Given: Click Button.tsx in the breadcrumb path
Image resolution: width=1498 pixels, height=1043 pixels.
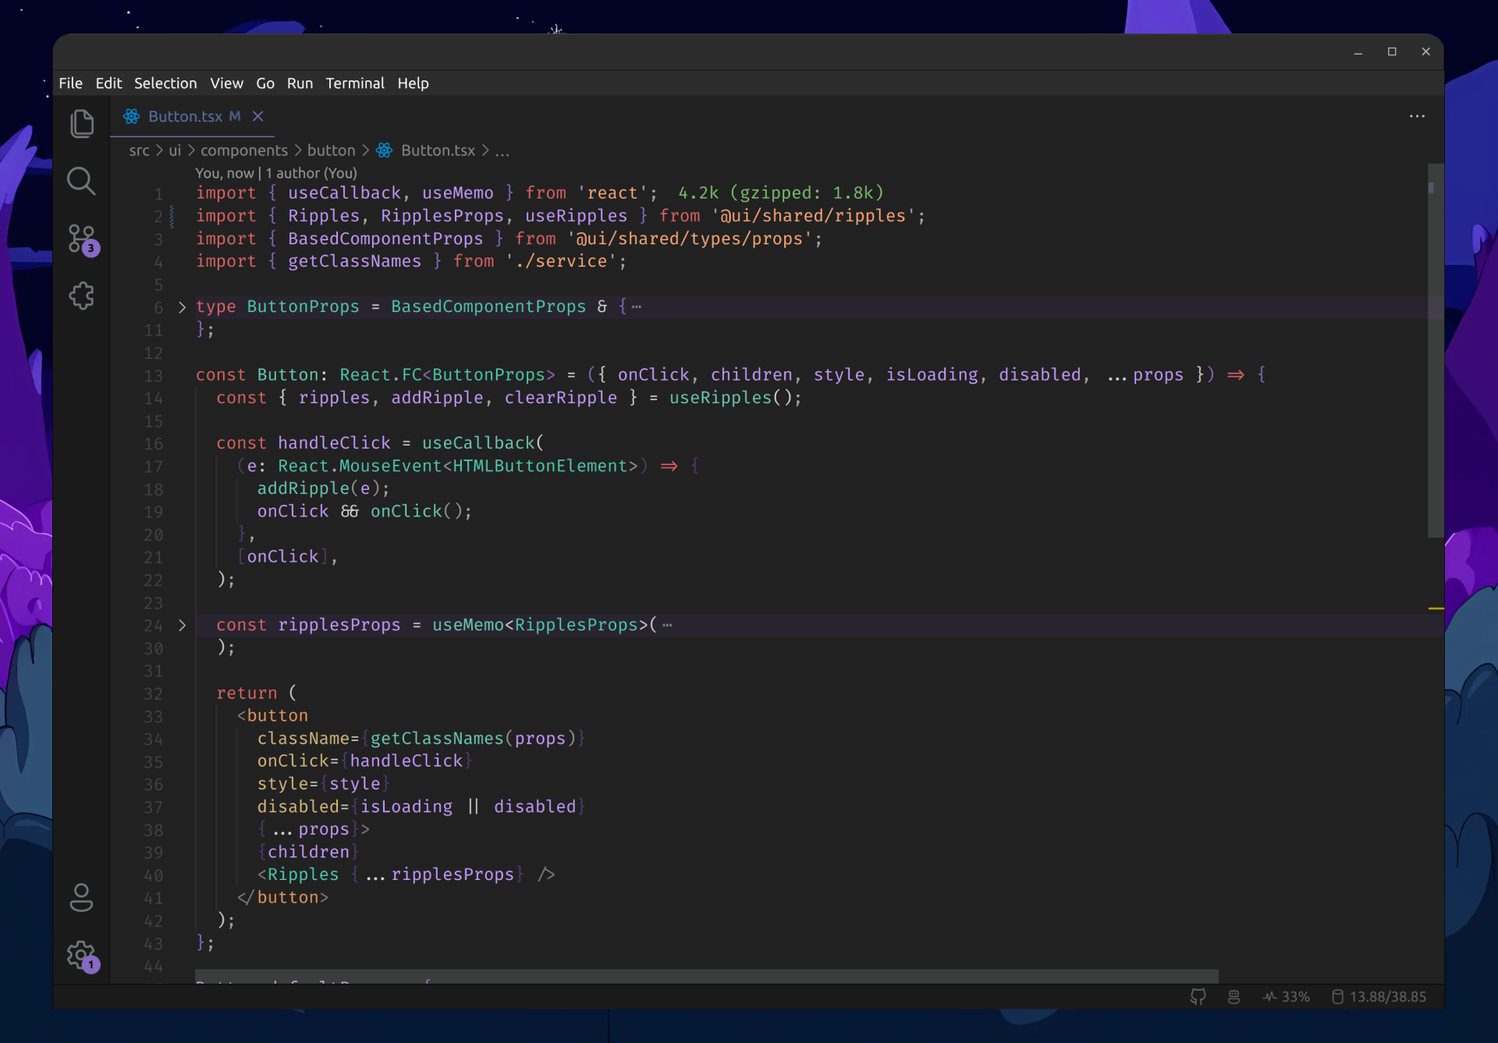Looking at the screenshot, I should coord(438,151).
